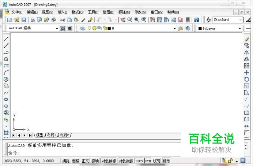
Task: Select the Ellipse tool
Action: (6, 99)
